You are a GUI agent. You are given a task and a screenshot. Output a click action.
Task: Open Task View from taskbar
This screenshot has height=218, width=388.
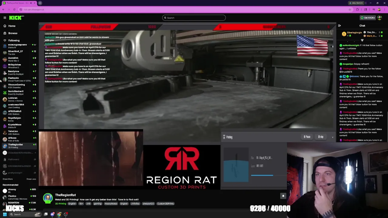click(46, 214)
